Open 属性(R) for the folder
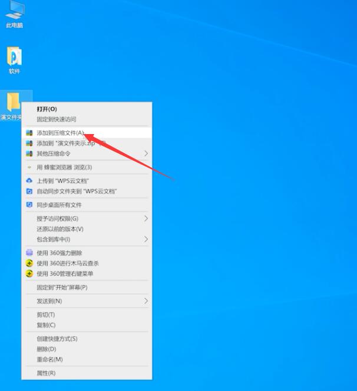 point(87,373)
